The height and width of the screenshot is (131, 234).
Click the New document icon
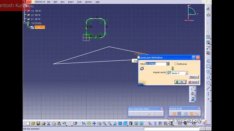[x=28, y=124]
